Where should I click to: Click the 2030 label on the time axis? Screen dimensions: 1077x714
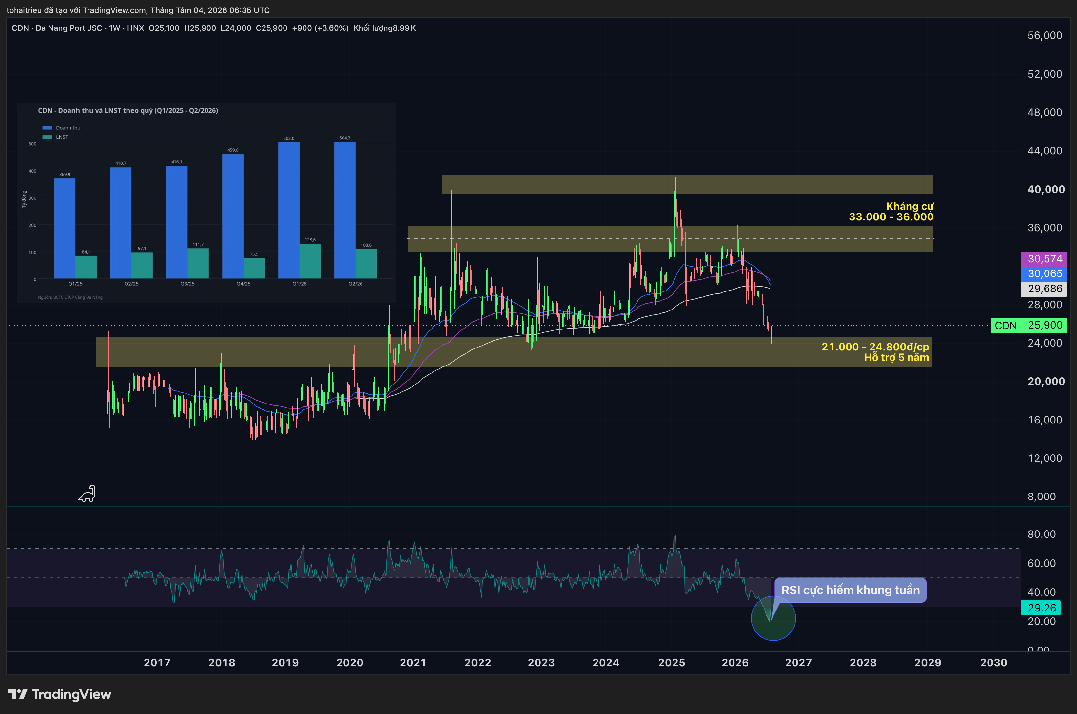point(994,663)
